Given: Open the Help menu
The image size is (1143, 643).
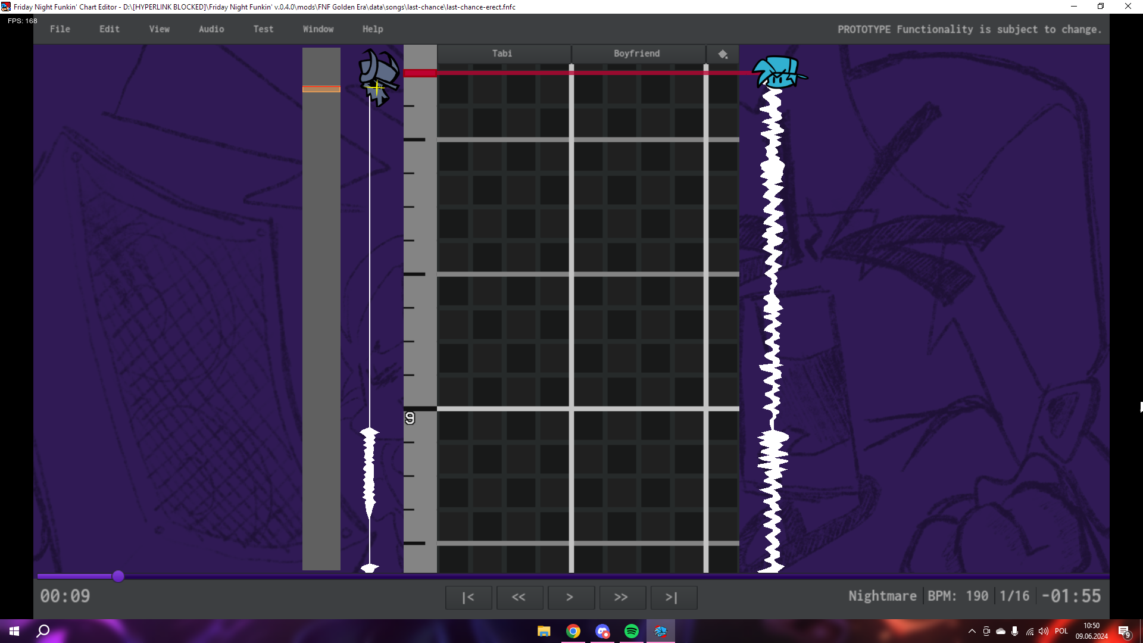Looking at the screenshot, I should tap(373, 29).
